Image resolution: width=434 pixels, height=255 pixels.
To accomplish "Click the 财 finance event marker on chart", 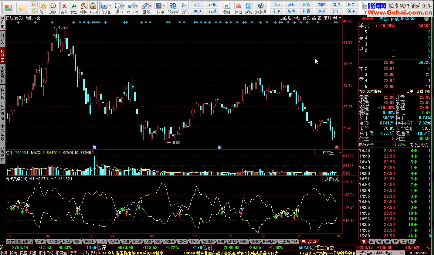I will 219,147.
